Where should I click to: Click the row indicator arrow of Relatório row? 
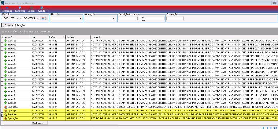click(x=2, y=114)
